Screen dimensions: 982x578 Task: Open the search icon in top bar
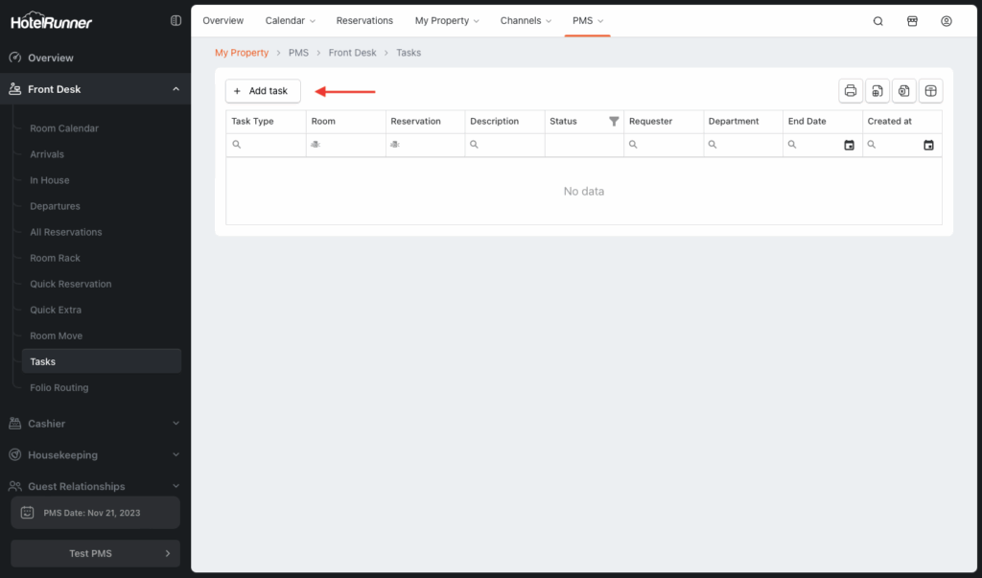point(877,21)
